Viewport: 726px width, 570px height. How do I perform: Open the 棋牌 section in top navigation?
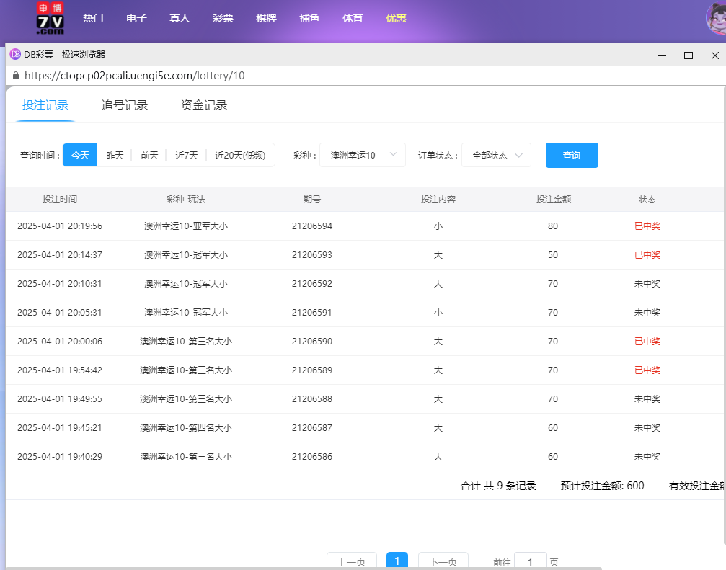pyautogui.click(x=266, y=18)
